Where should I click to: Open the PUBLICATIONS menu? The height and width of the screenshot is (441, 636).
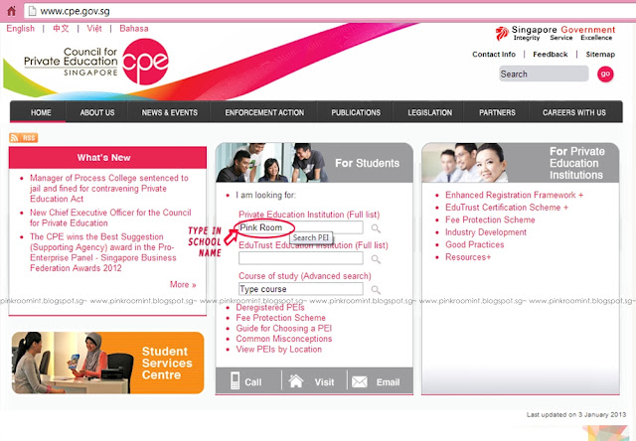(356, 112)
